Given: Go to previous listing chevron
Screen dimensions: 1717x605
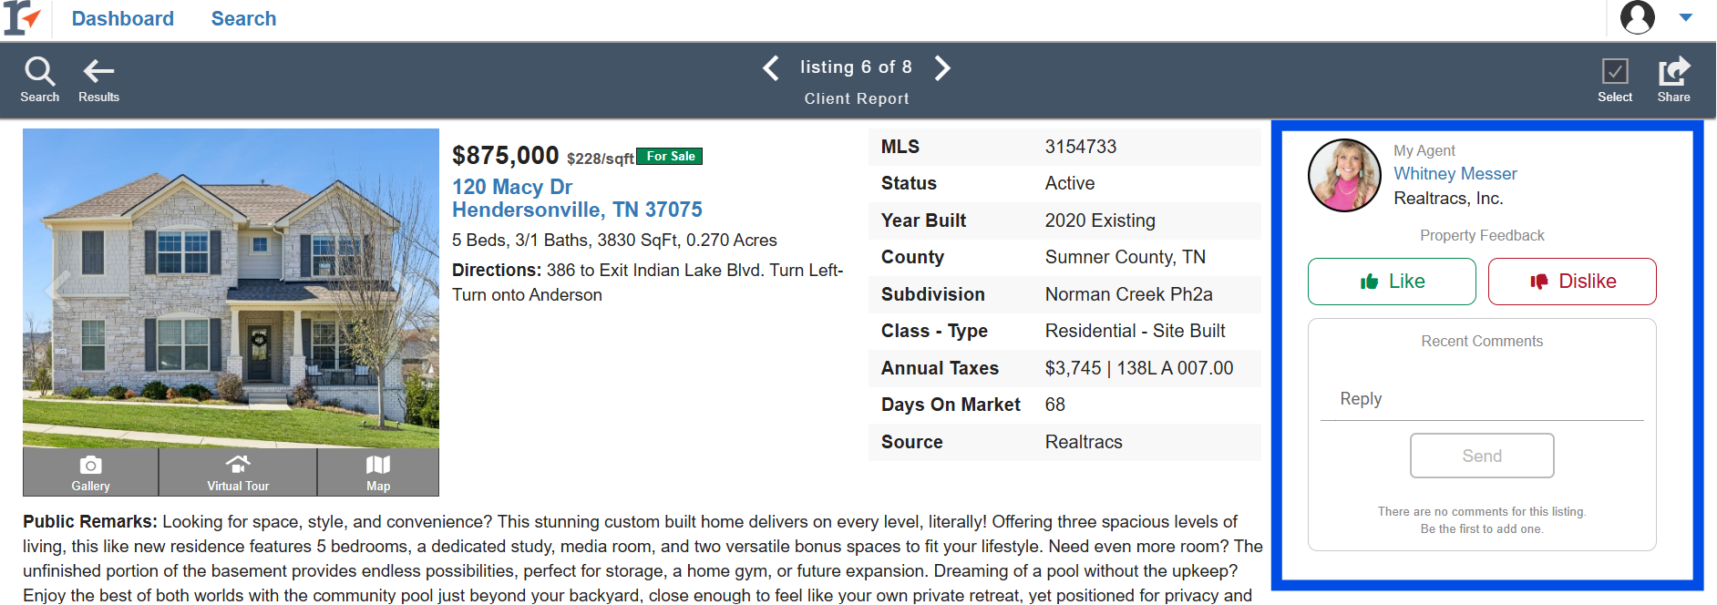Looking at the screenshot, I should (771, 67).
